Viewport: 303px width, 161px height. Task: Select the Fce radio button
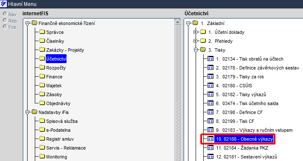(5, 27)
